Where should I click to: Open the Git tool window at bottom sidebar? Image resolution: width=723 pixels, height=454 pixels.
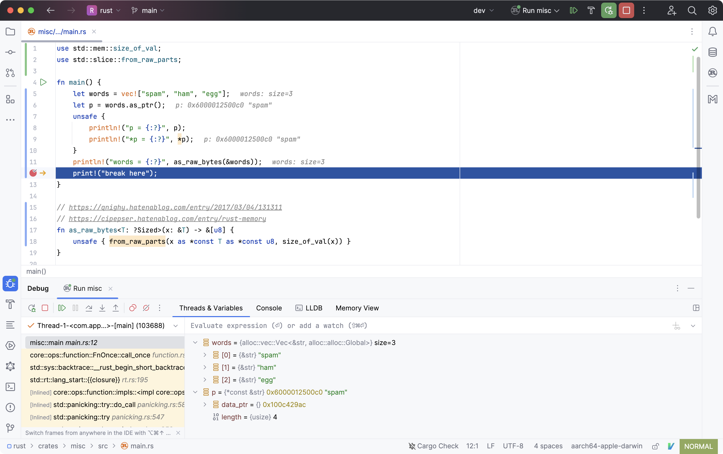click(10, 428)
